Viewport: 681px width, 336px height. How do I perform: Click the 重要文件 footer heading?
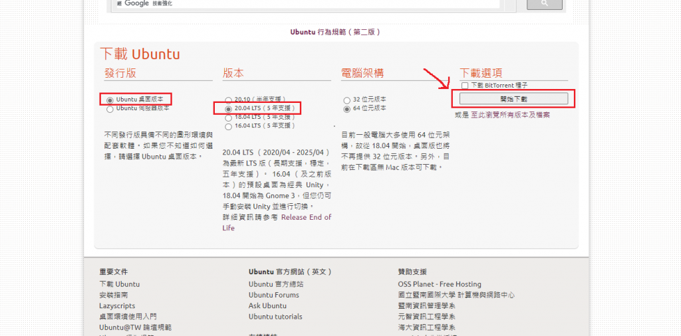point(113,272)
